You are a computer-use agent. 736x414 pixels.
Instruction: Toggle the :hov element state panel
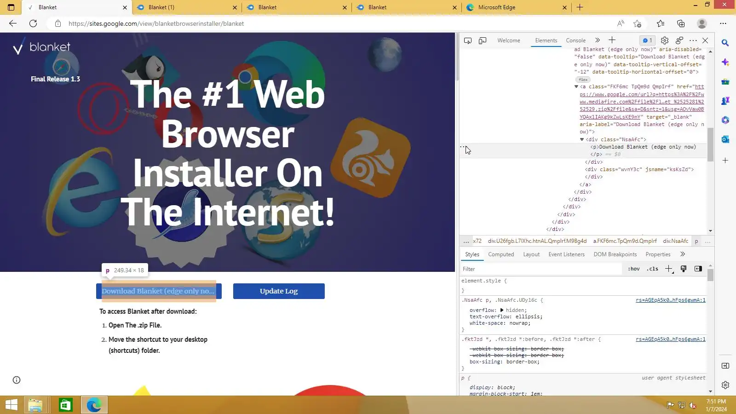[634, 269]
